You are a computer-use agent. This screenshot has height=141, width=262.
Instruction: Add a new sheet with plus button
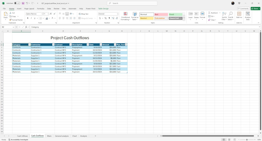(x=95, y=136)
